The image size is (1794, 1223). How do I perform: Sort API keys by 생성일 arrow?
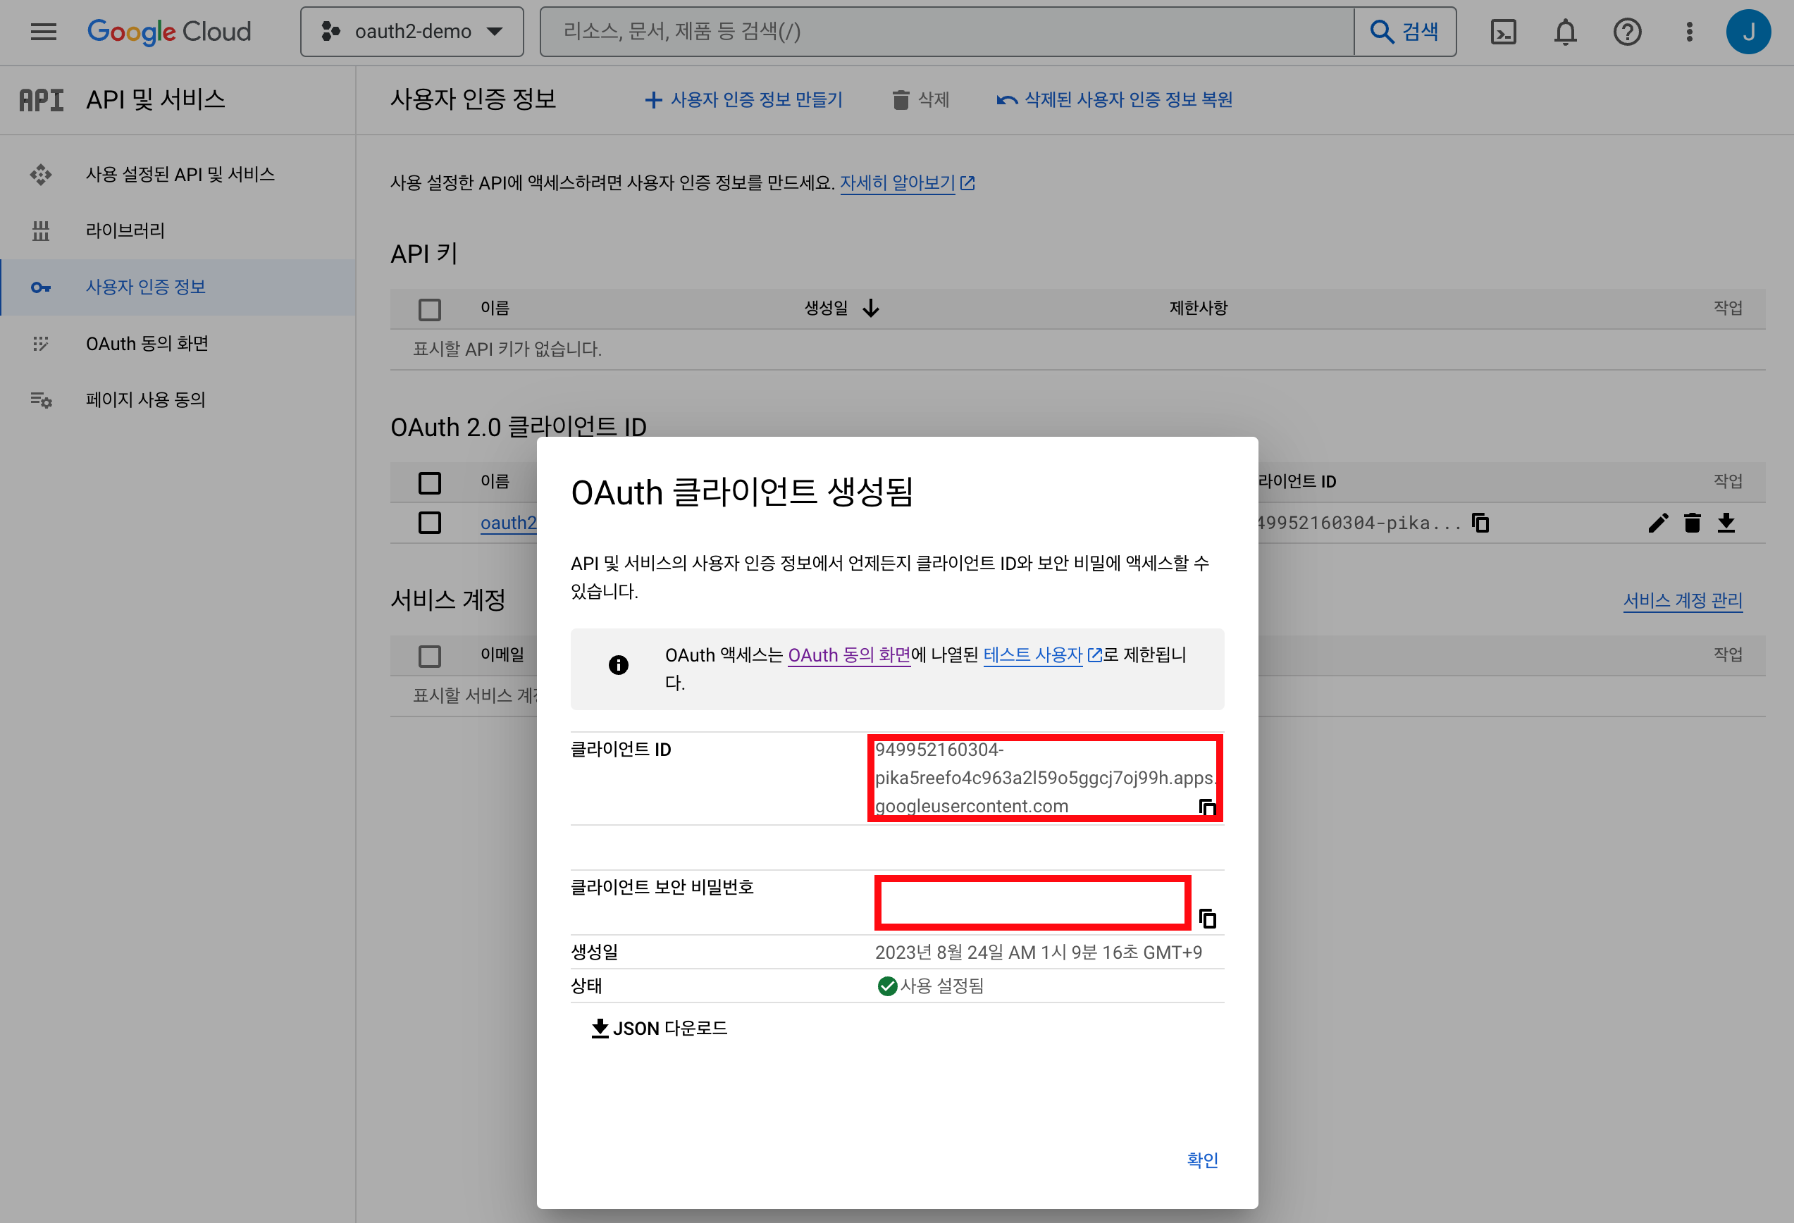click(871, 309)
